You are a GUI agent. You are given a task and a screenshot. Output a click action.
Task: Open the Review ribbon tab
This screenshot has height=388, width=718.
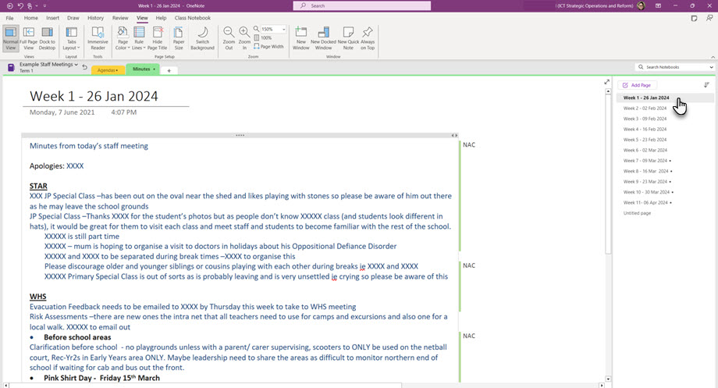[120, 18]
